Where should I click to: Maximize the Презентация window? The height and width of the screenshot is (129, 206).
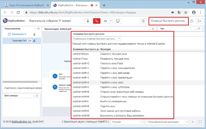click(x=153, y=29)
